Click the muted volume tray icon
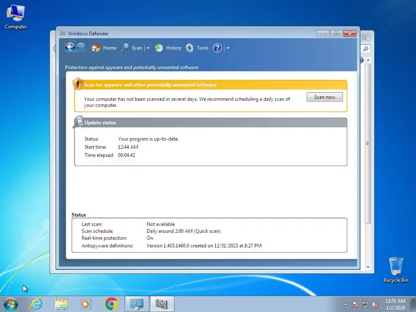Viewport: 416px width, 312px height. [x=375, y=304]
